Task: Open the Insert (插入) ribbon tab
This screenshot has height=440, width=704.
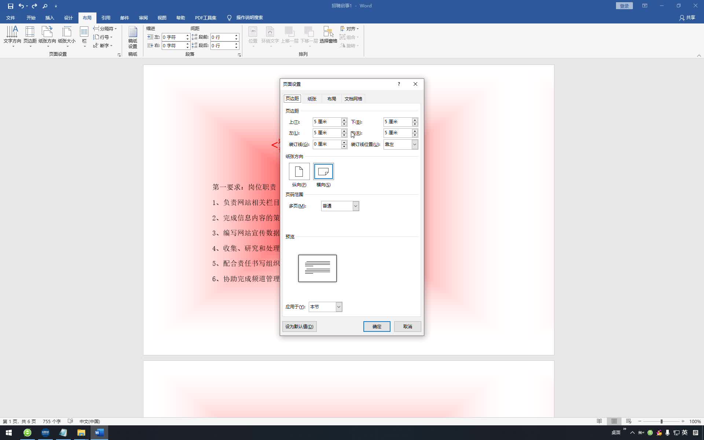Action: [49, 18]
